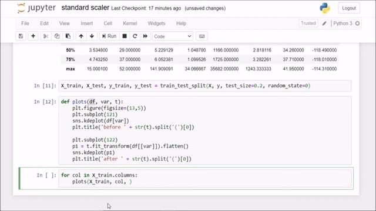Click the value 141.909091
The height and width of the screenshot is (211, 376).
tap(162, 69)
